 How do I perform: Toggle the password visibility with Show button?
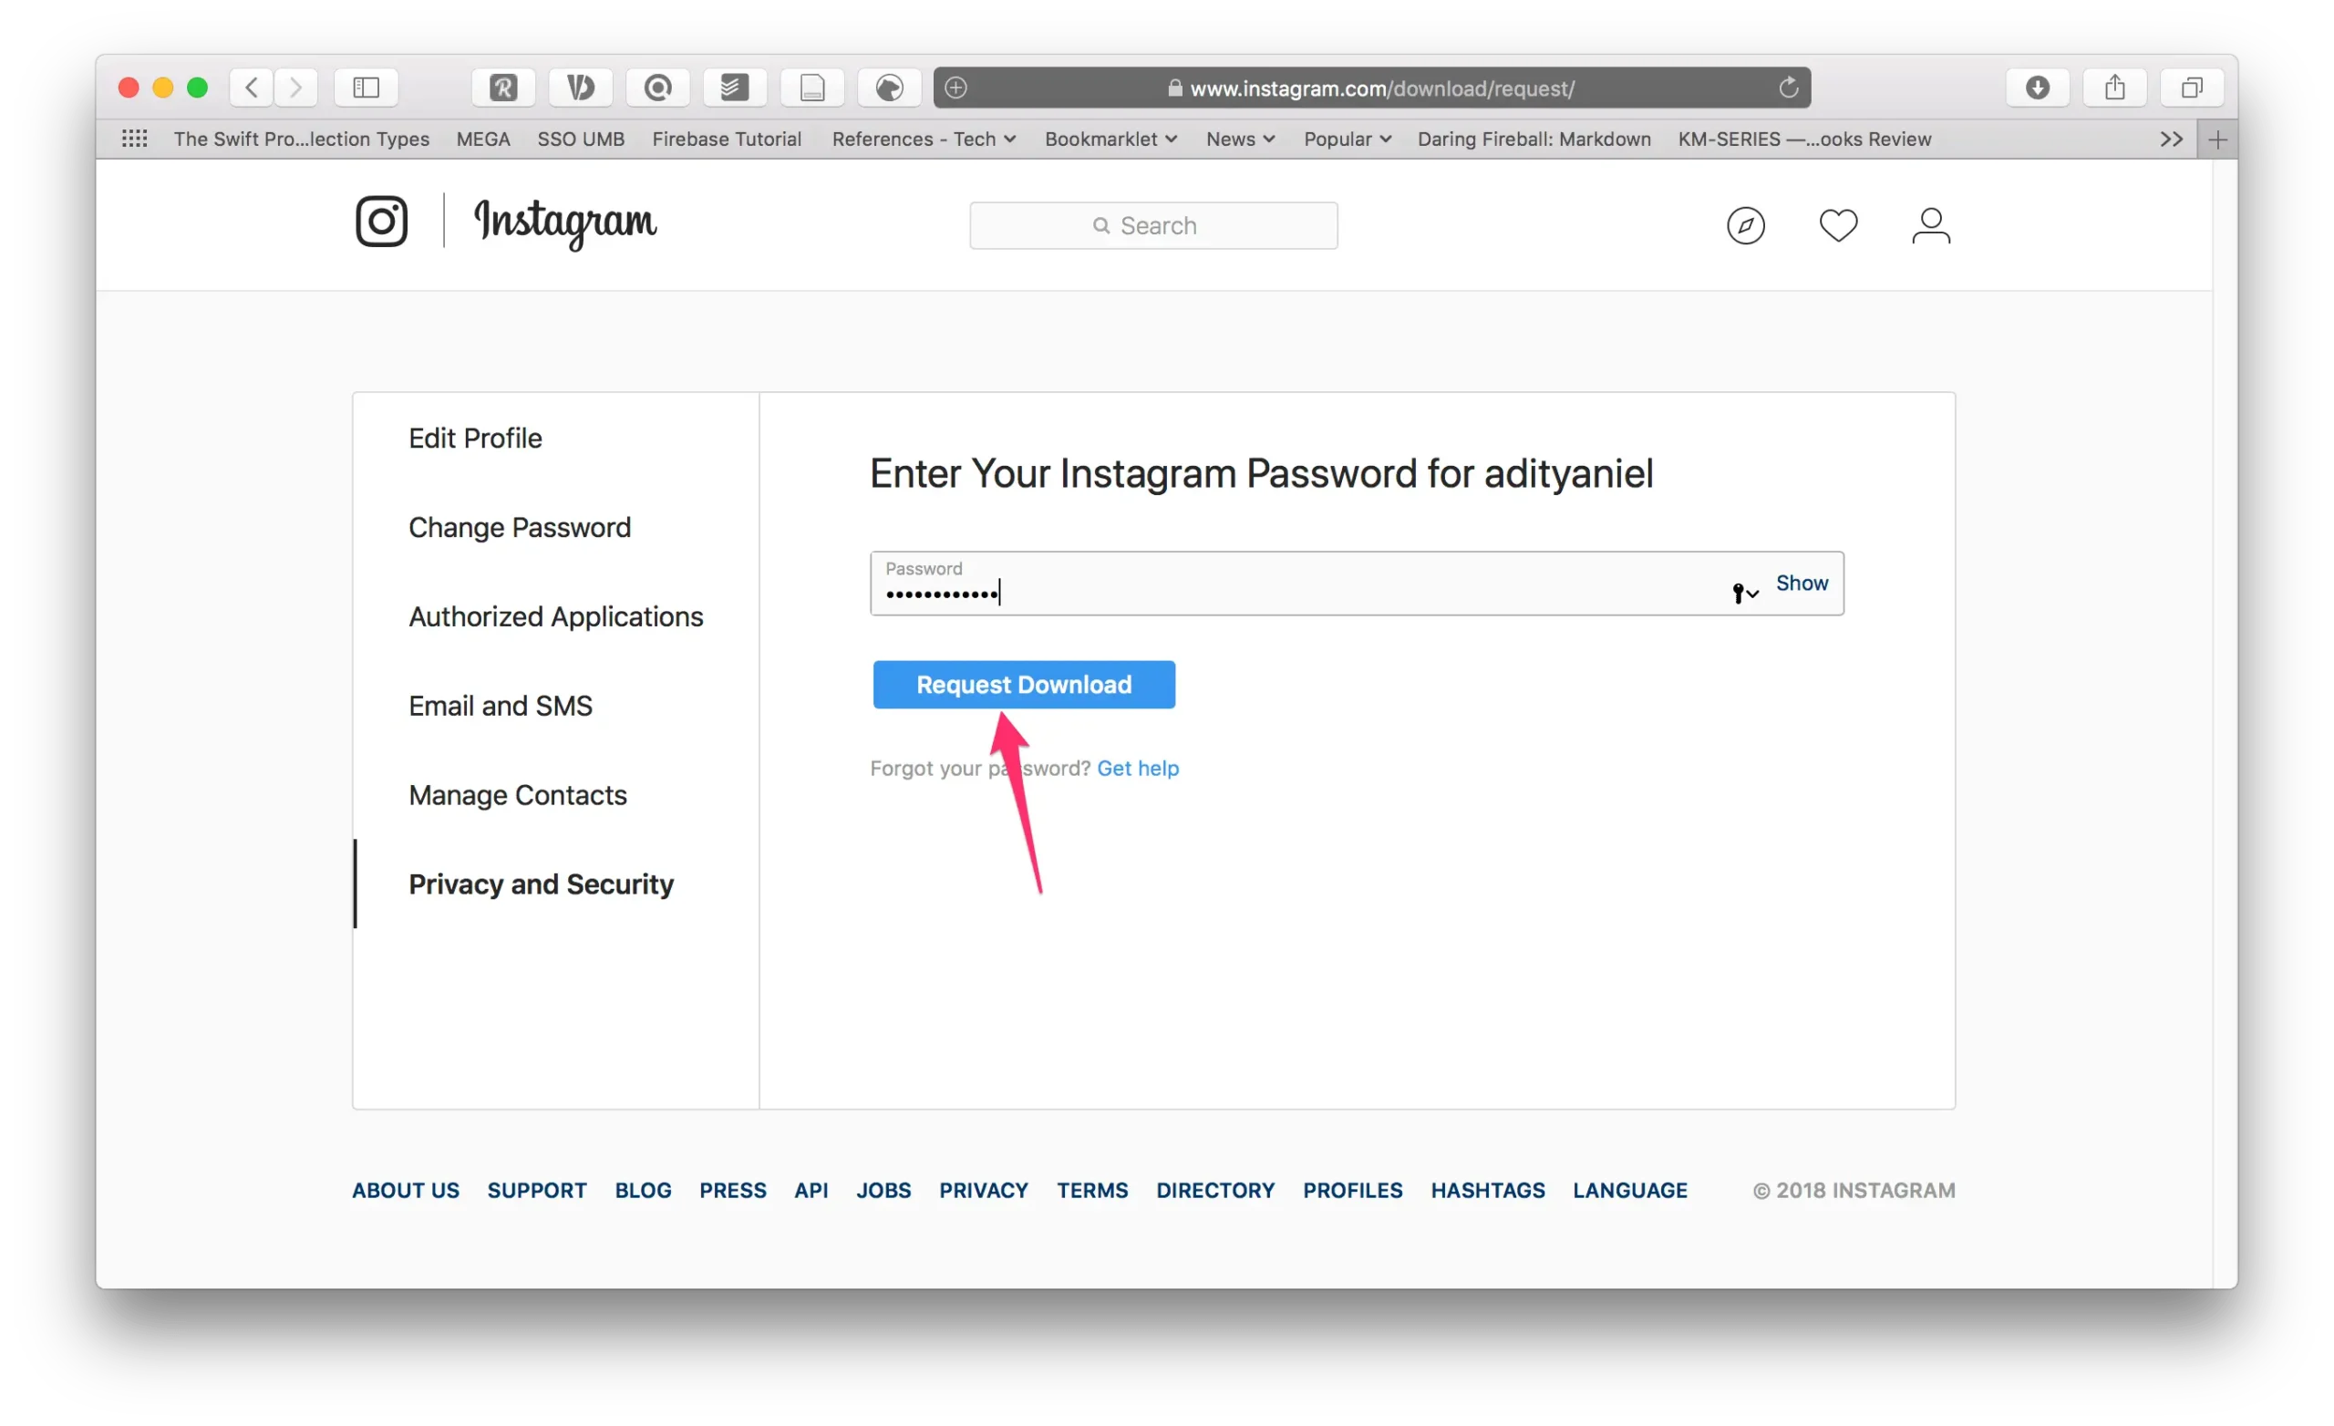click(1801, 582)
